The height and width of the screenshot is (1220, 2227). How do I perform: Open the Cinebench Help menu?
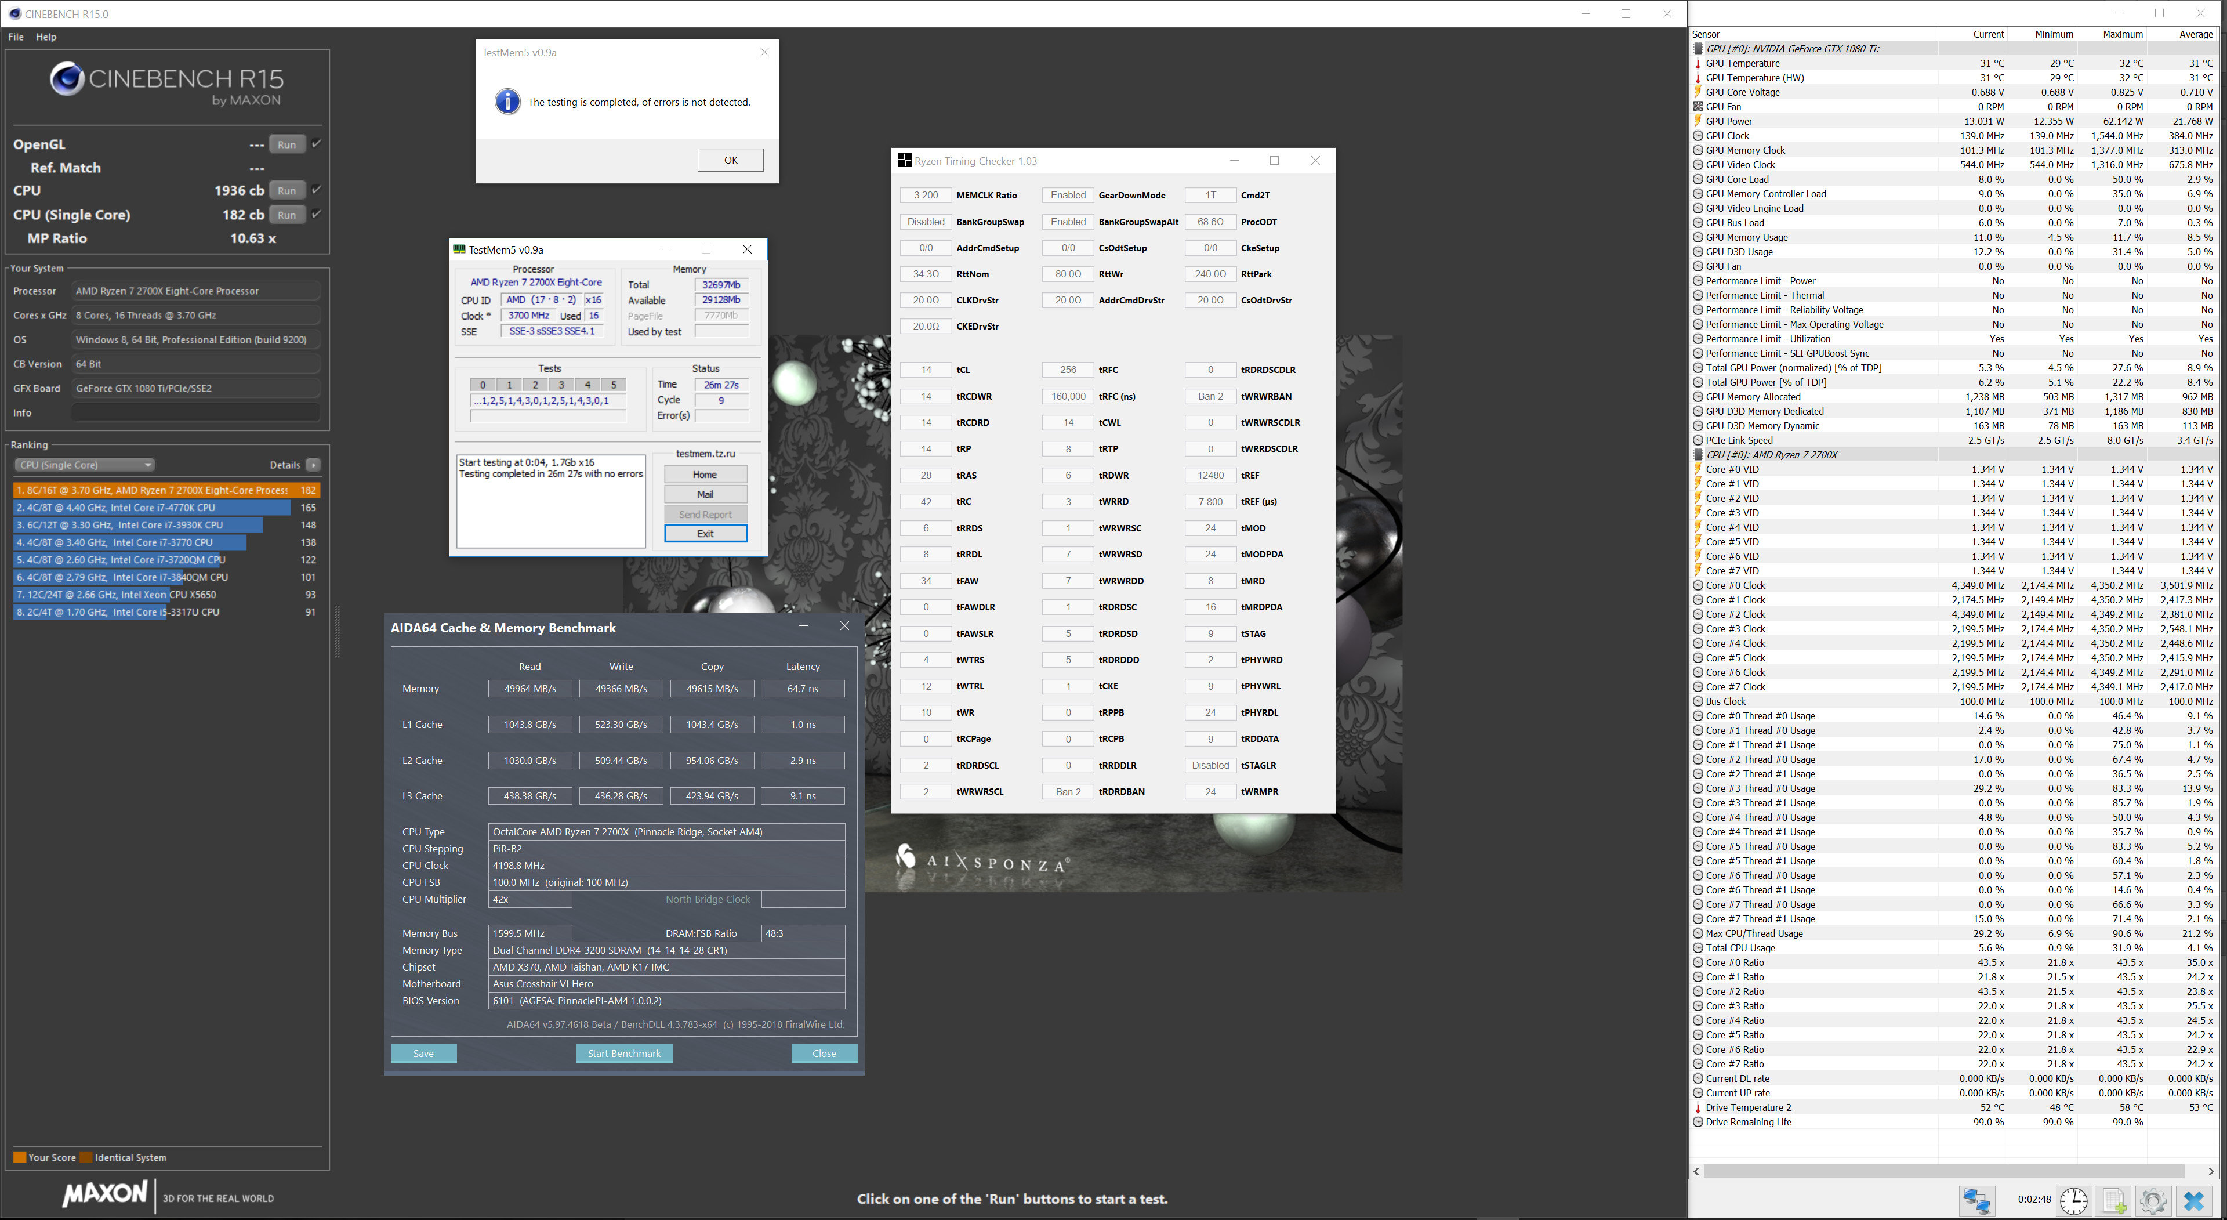[x=46, y=37]
